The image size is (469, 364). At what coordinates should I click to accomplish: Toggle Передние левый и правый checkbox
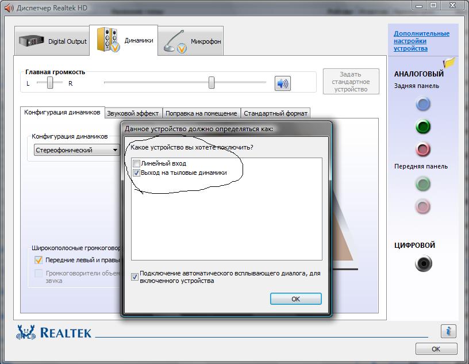[39, 260]
